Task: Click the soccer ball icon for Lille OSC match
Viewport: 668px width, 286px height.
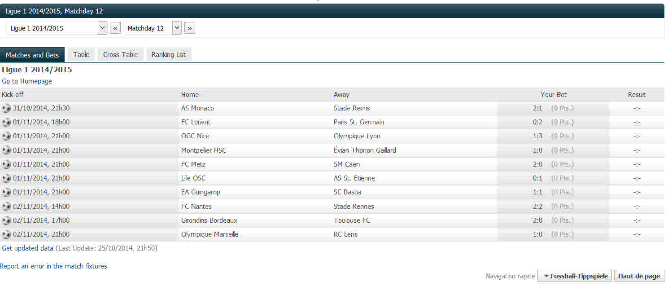Action: (x=6, y=178)
